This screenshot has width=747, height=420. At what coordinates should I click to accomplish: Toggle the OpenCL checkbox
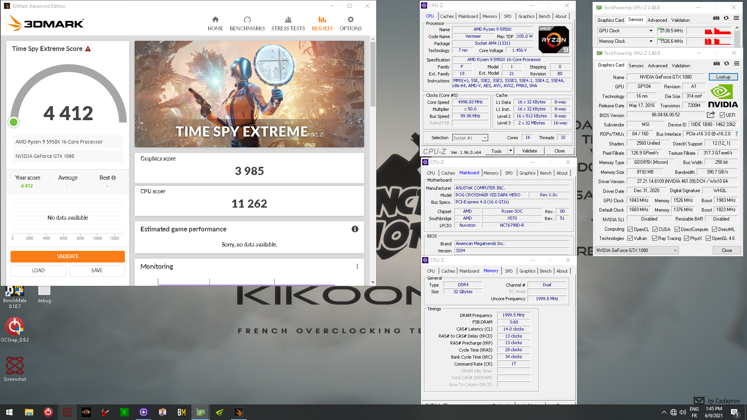point(630,229)
